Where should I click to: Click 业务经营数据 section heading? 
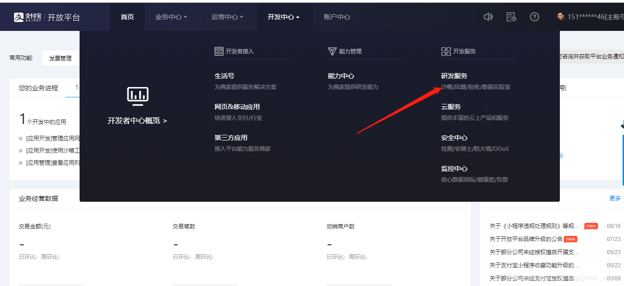coord(38,198)
